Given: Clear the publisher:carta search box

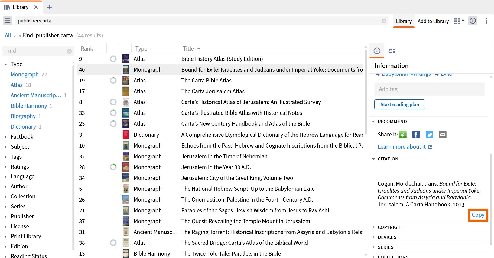Looking at the screenshot, I should tap(384, 21).
